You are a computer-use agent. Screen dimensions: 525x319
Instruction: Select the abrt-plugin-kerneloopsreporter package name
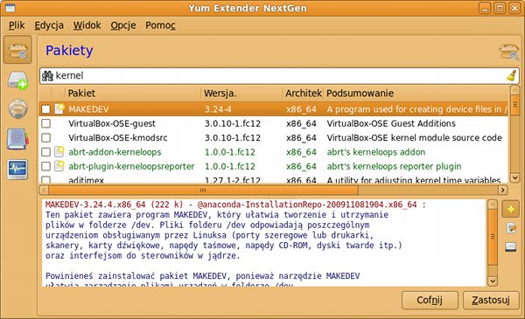131,167
